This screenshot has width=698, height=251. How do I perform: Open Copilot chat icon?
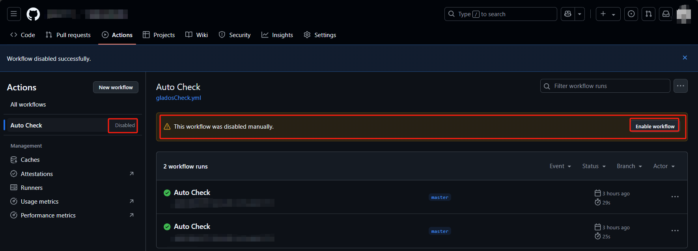(568, 14)
